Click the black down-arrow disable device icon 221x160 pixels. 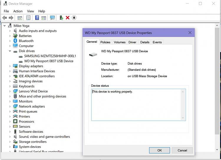point(74,18)
